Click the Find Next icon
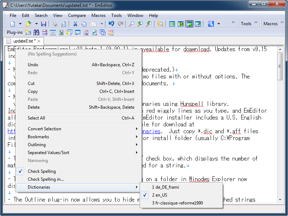Screen dimensions: 288x216 [149, 24]
